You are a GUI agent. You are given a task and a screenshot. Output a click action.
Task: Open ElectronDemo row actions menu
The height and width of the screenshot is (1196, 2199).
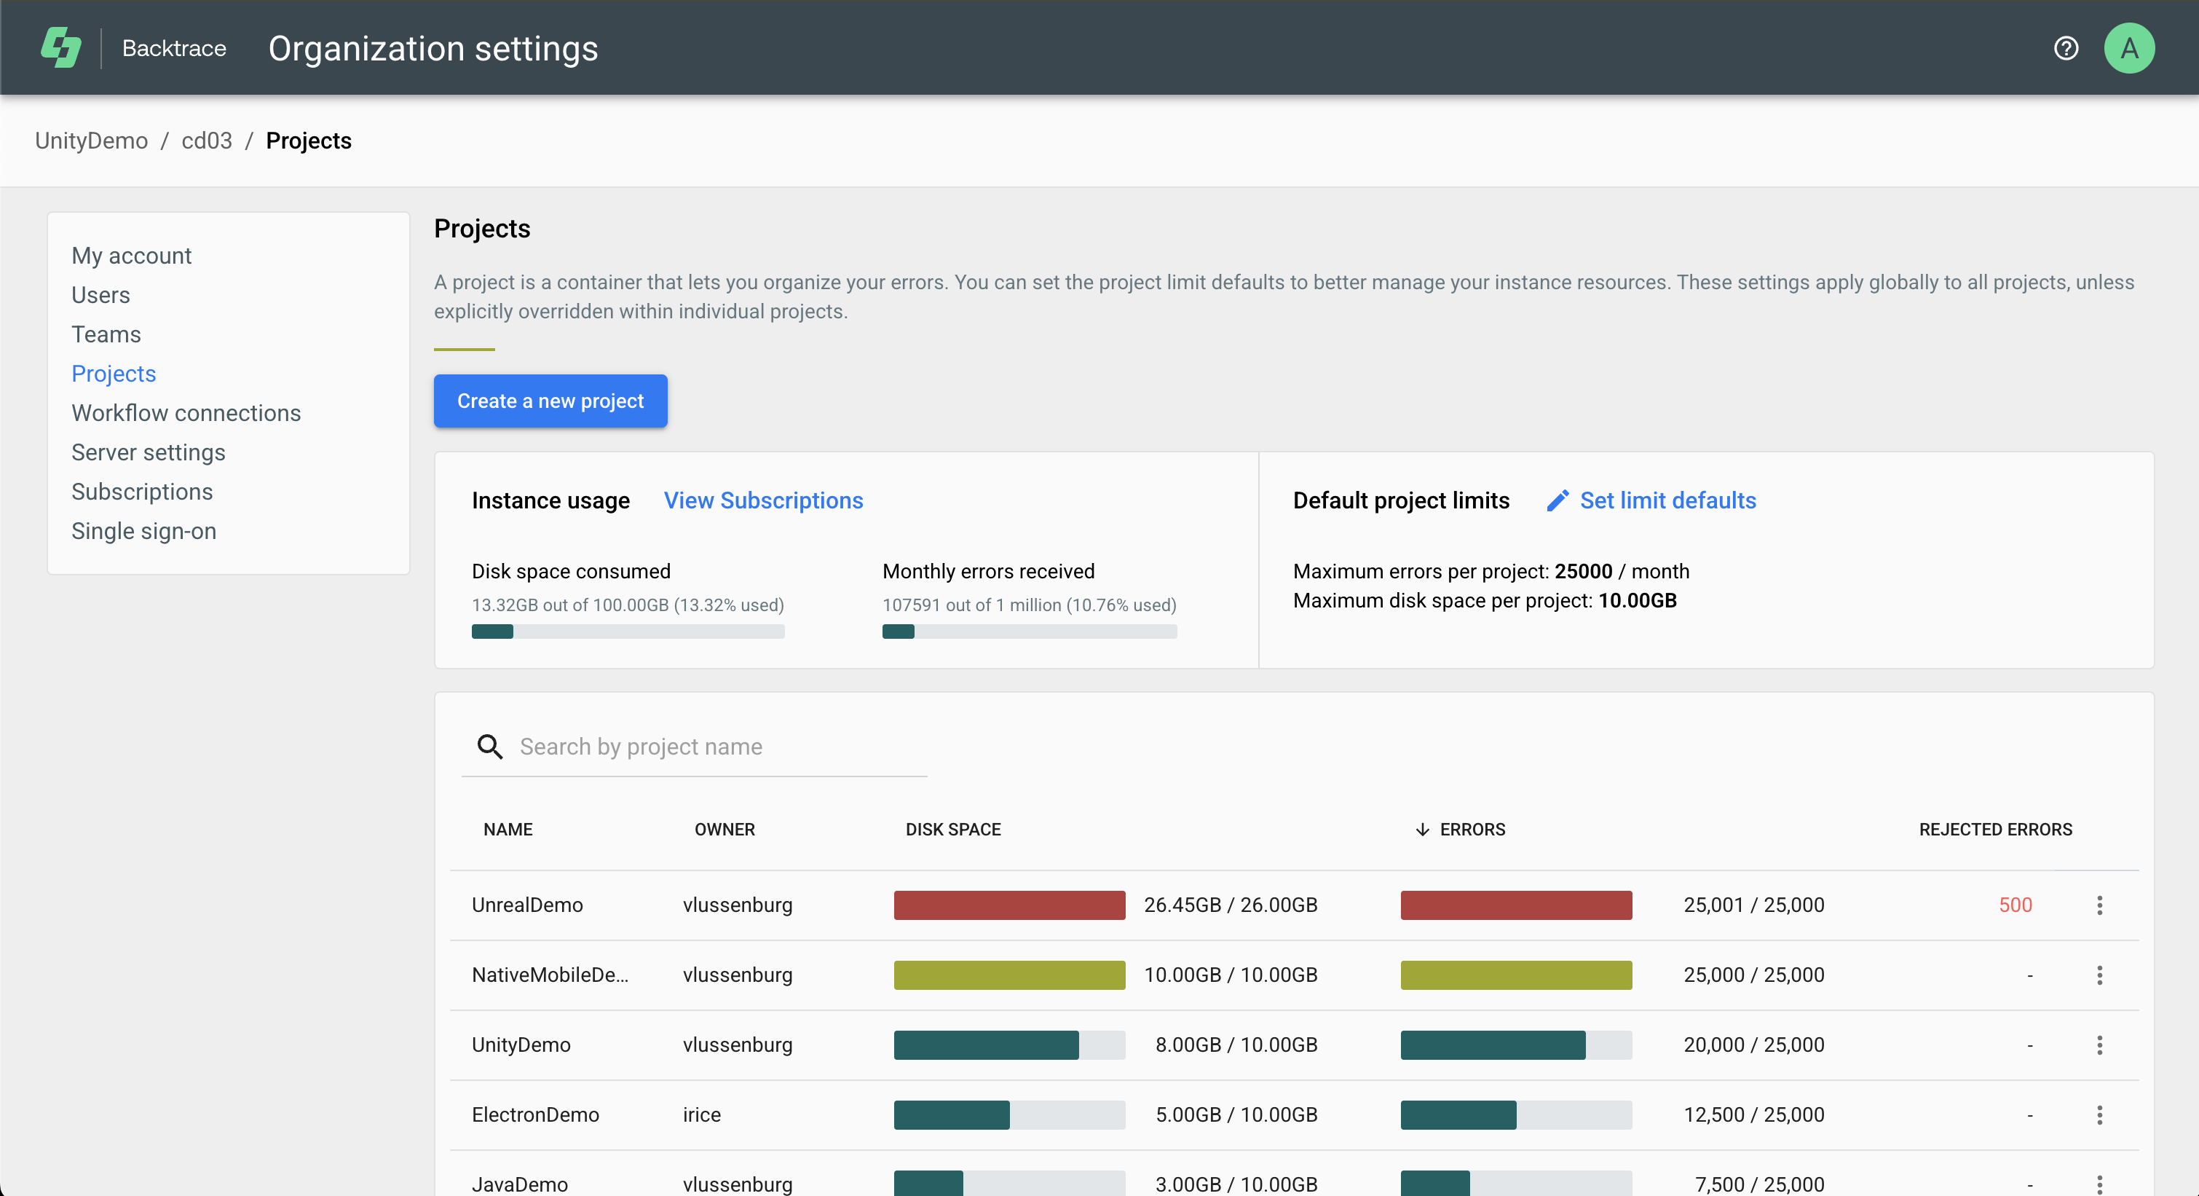click(2099, 1115)
